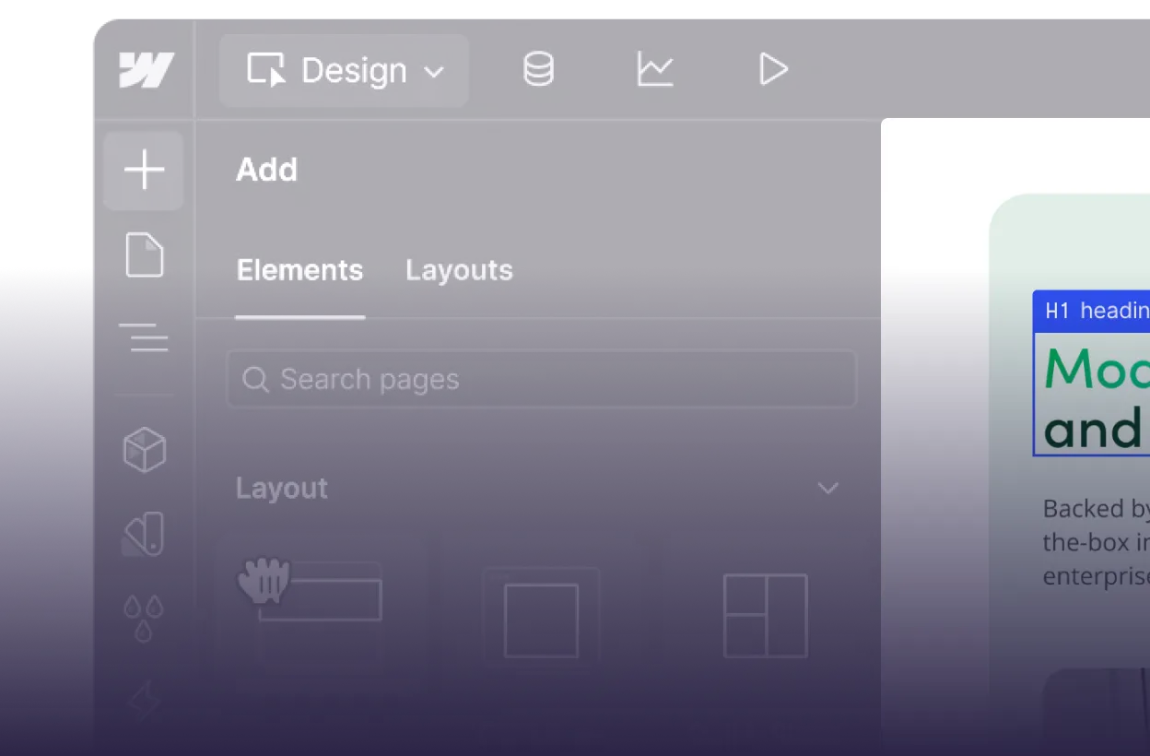Click the Variables droplets icon
Viewport: 1150px width, 756px height.
coord(144,616)
